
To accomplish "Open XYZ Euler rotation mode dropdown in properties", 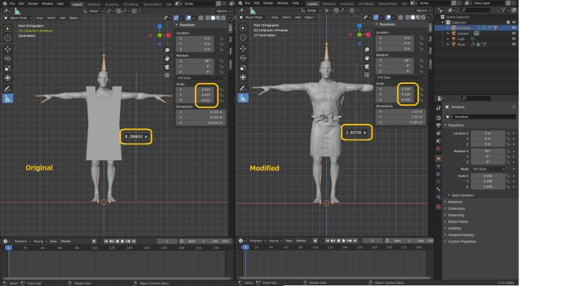I will [x=487, y=169].
